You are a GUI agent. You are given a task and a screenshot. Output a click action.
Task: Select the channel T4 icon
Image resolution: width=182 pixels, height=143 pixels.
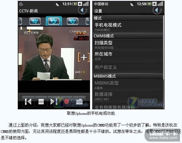pyautogui.click(x=35, y=21)
